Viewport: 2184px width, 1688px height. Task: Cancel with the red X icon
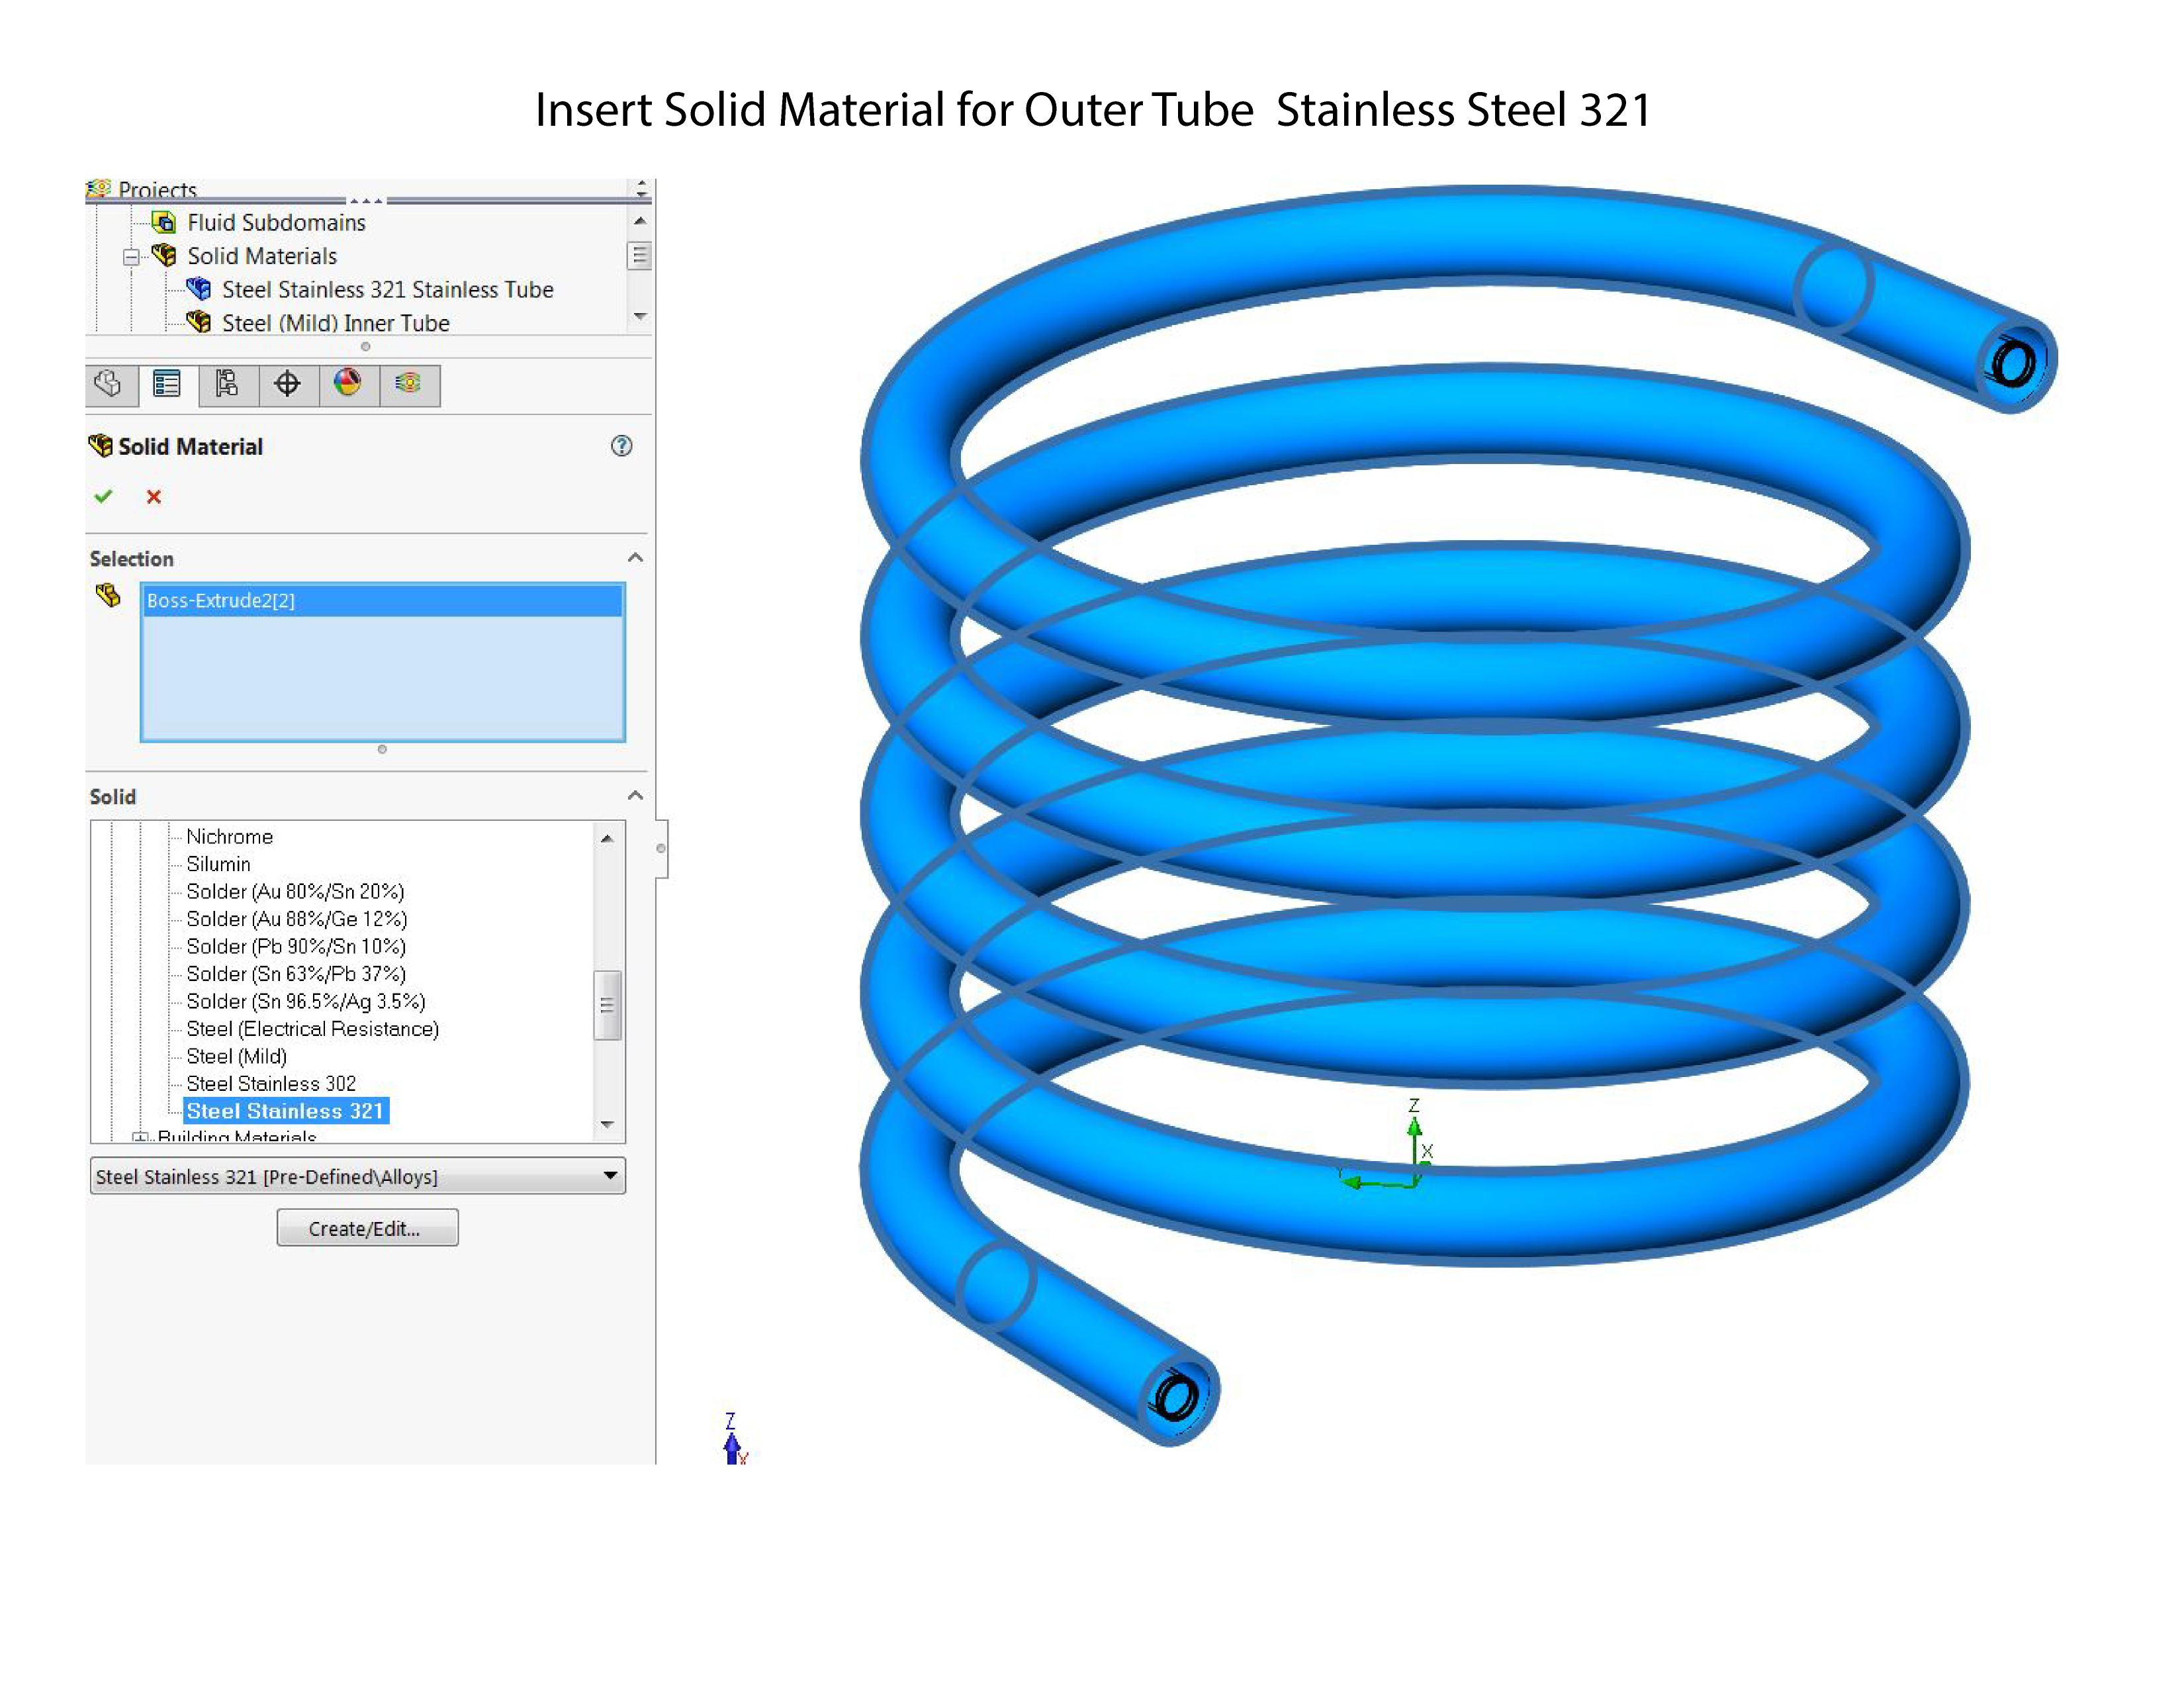tap(154, 497)
